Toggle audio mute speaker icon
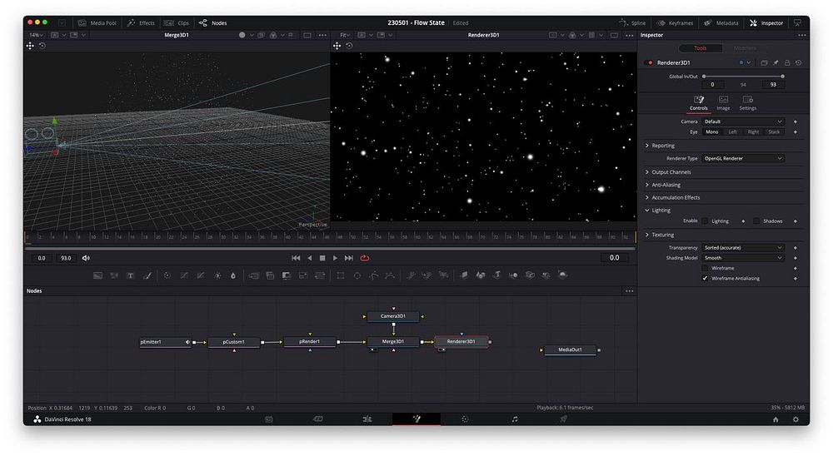Viewport: 833px width, 456px height. tap(86, 258)
